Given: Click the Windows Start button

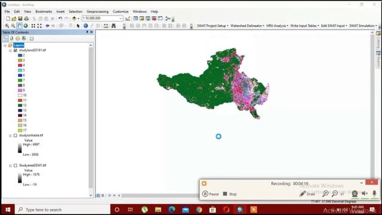Looking at the screenshot, I should (8, 210).
